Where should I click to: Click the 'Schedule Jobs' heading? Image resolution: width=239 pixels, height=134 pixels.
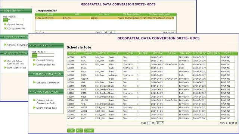click(79, 47)
